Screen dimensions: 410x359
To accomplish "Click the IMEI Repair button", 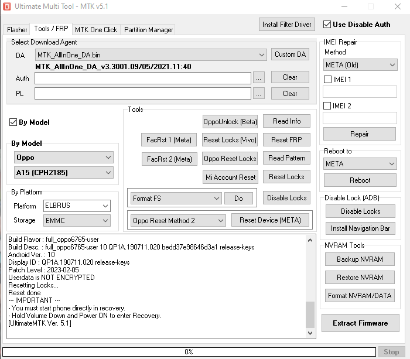I will [360, 134].
